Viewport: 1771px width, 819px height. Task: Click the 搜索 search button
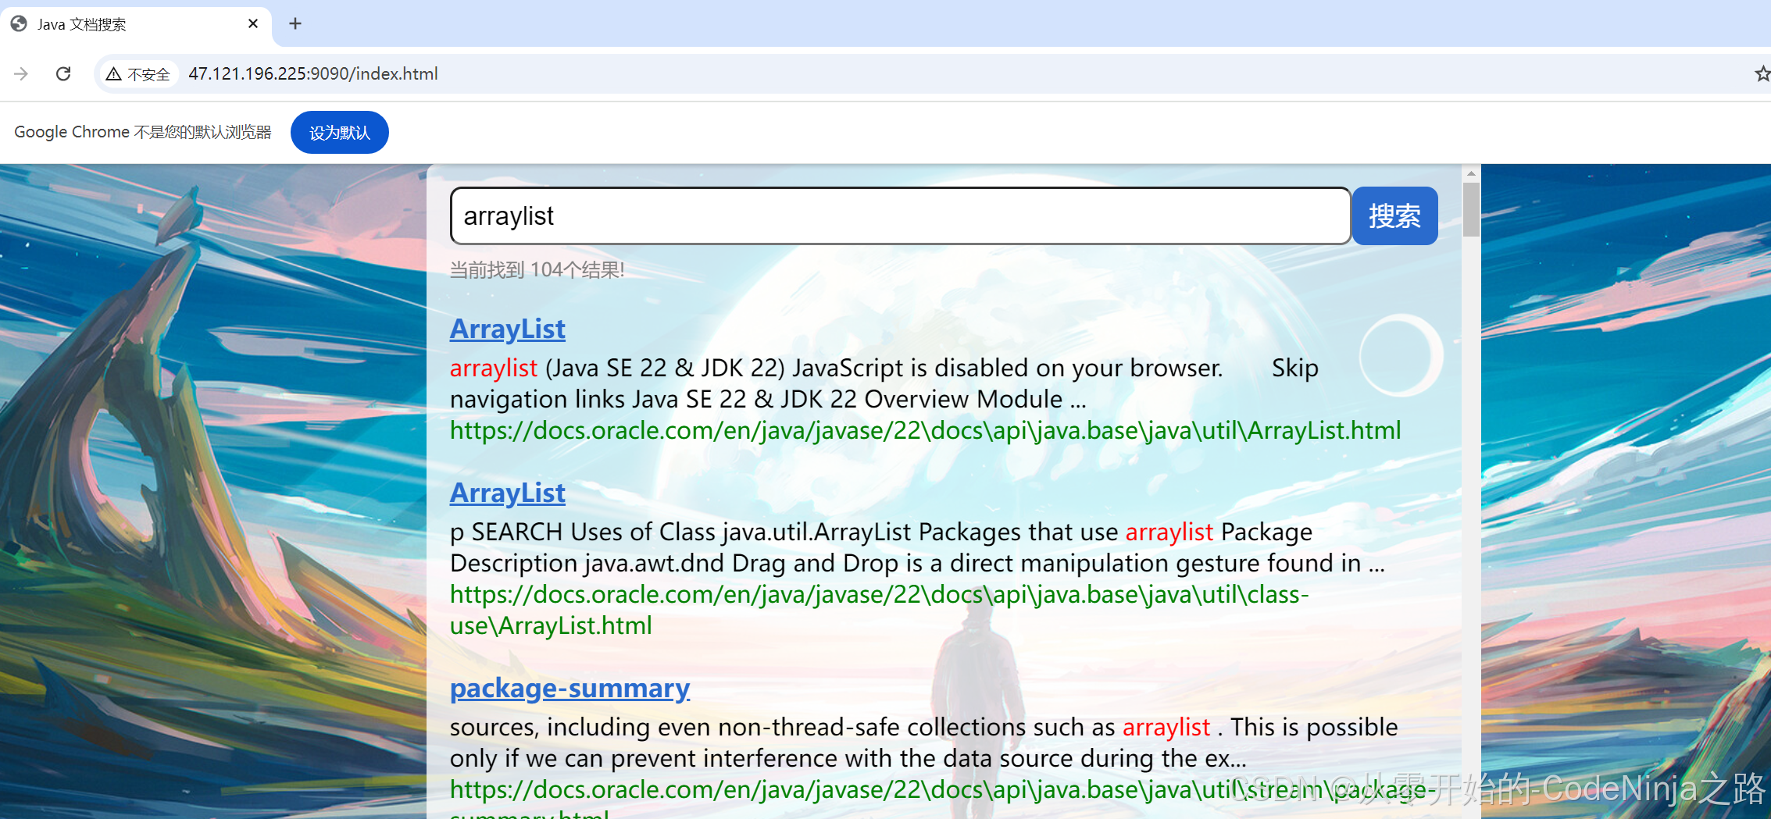[x=1394, y=215]
